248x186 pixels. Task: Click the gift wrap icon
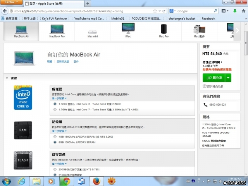tap(205, 86)
